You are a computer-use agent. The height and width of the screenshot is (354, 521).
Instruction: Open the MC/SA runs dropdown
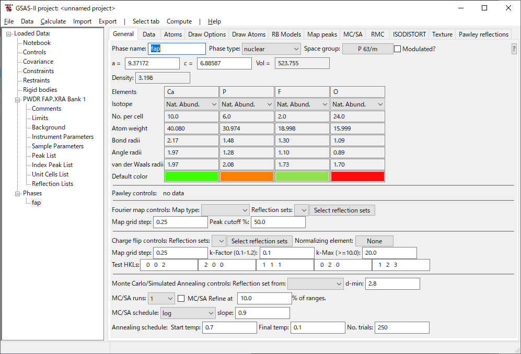click(161, 299)
